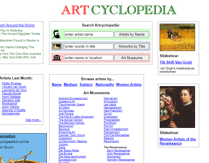
Task: Open the Pointillism link
Action: tap(110, 123)
